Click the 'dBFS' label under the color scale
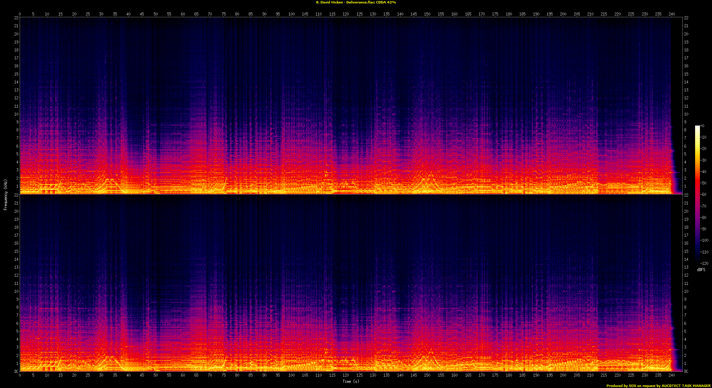Screen dimensions: 712x388 click(x=701, y=270)
